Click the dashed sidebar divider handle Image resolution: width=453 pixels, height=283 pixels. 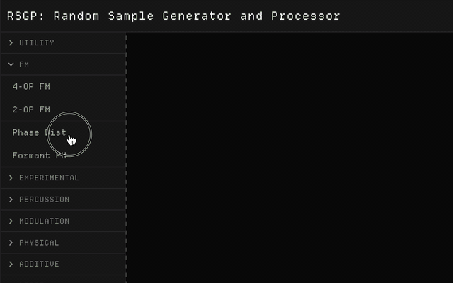127,157
